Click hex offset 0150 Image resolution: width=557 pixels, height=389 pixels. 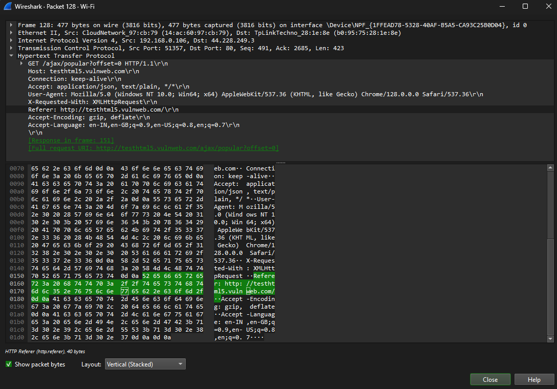tap(17, 276)
